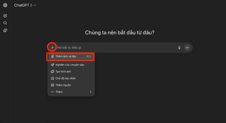Screen dimensions: 226x123
Task: Enable "Chế độ tác nhân" agent mode
Action: pos(71,78)
